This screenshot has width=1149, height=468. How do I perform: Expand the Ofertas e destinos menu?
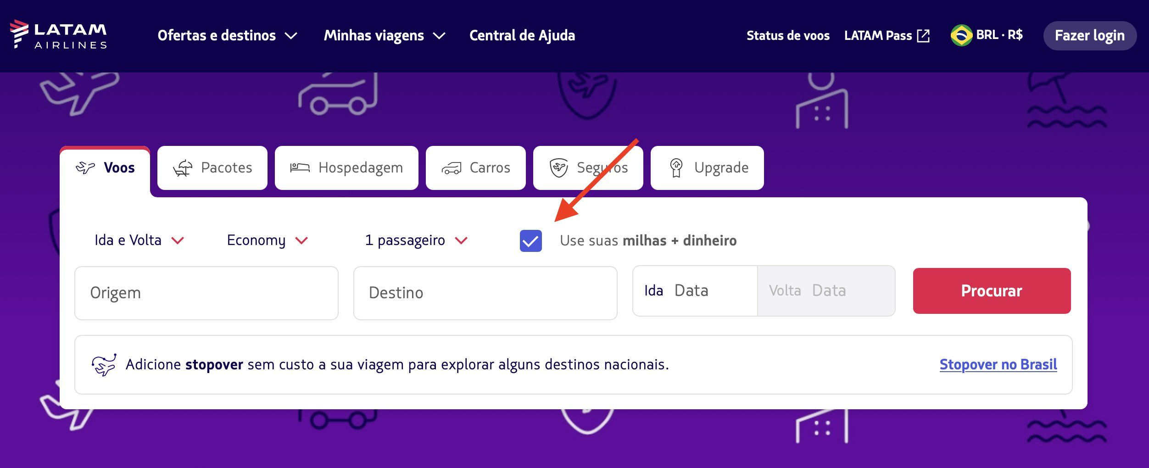(228, 36)
